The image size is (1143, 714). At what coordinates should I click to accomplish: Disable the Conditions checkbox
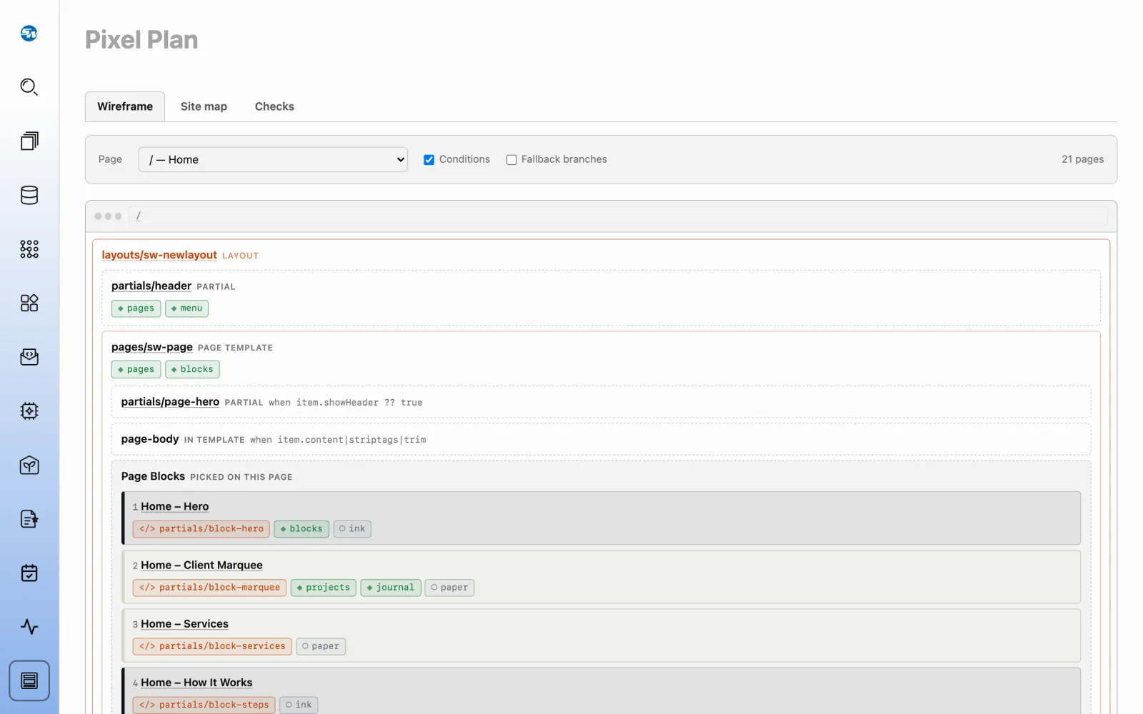pyautogui.click(x=429, y=160)
